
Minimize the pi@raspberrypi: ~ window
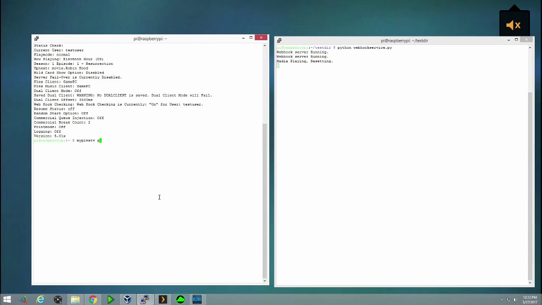(x=243, y=38)
